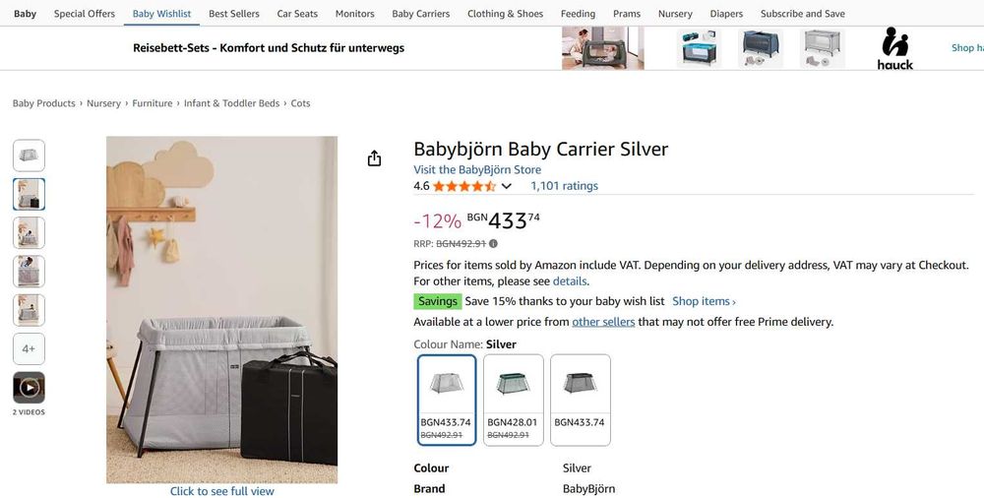Click the hauck brand logo
984x498 pixels.
894,49
